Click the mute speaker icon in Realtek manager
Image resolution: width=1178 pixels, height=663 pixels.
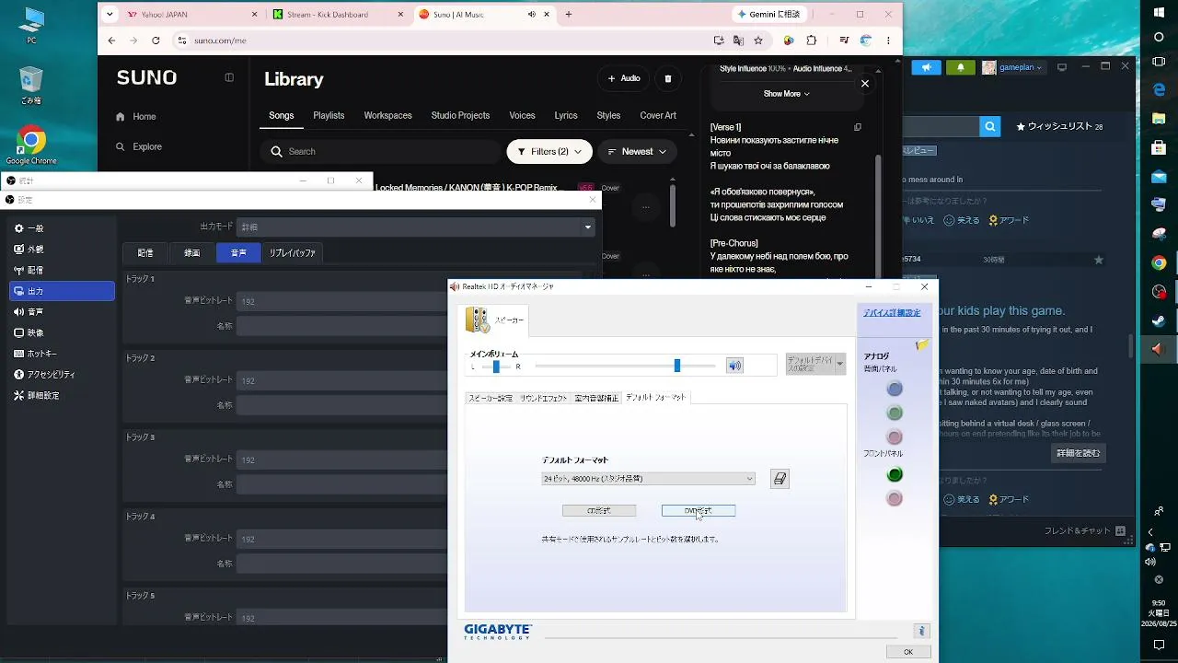click(x=734, y=366)
